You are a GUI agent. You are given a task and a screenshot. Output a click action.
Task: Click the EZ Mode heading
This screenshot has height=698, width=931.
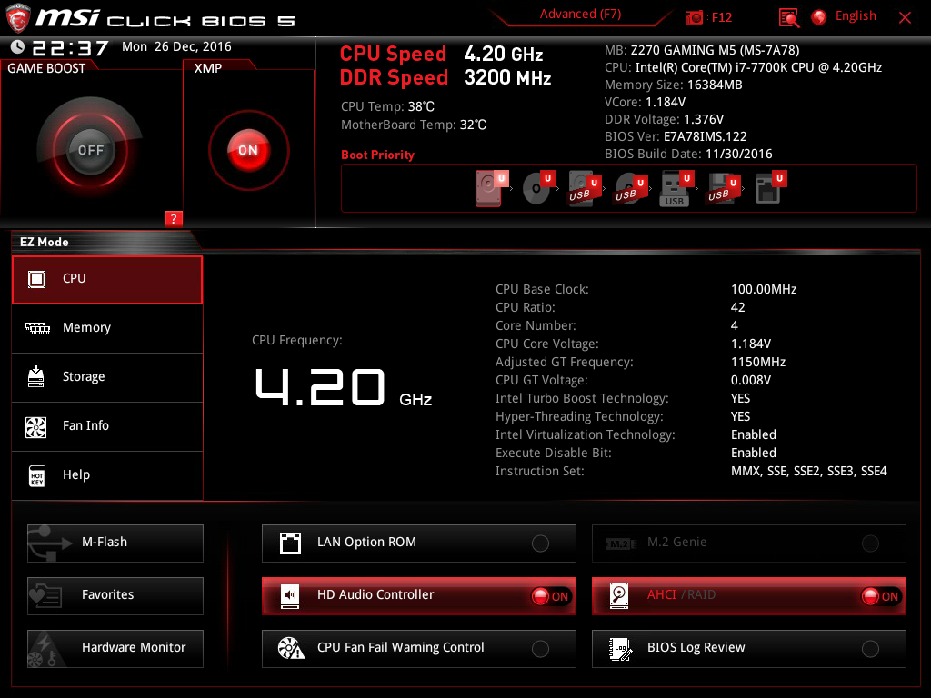click(x=44, y=242)
